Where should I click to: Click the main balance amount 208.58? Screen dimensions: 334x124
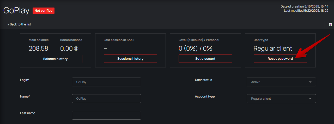(x=38, y=49)
